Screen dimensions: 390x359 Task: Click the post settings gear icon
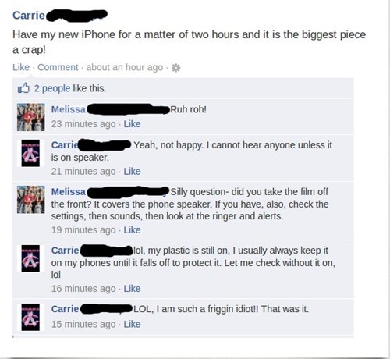pos(176,68)
